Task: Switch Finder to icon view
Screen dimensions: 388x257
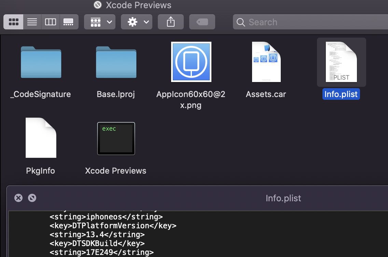Action: click(x=13, y=22)
